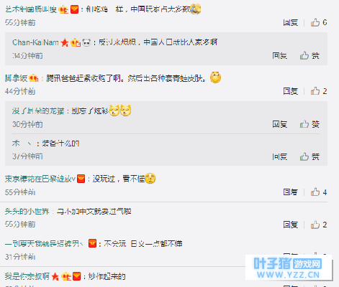Like the first comment with 6 likes

click(319, 22)
